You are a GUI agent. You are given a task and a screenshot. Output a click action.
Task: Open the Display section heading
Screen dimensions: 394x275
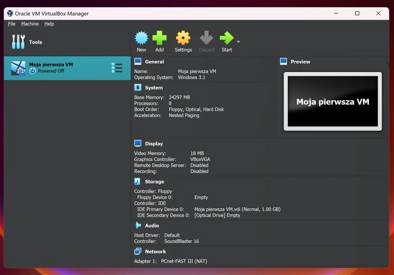point(154,144)
